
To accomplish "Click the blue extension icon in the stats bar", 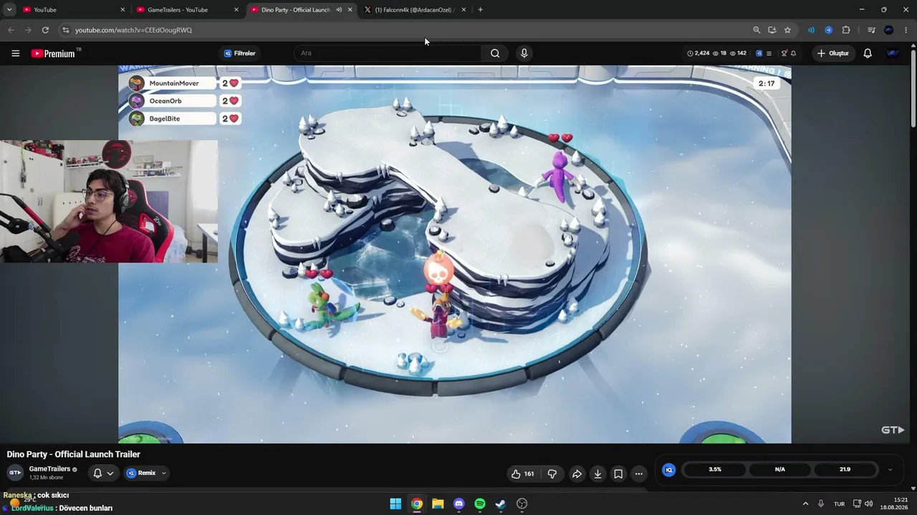I will point(759,53).
